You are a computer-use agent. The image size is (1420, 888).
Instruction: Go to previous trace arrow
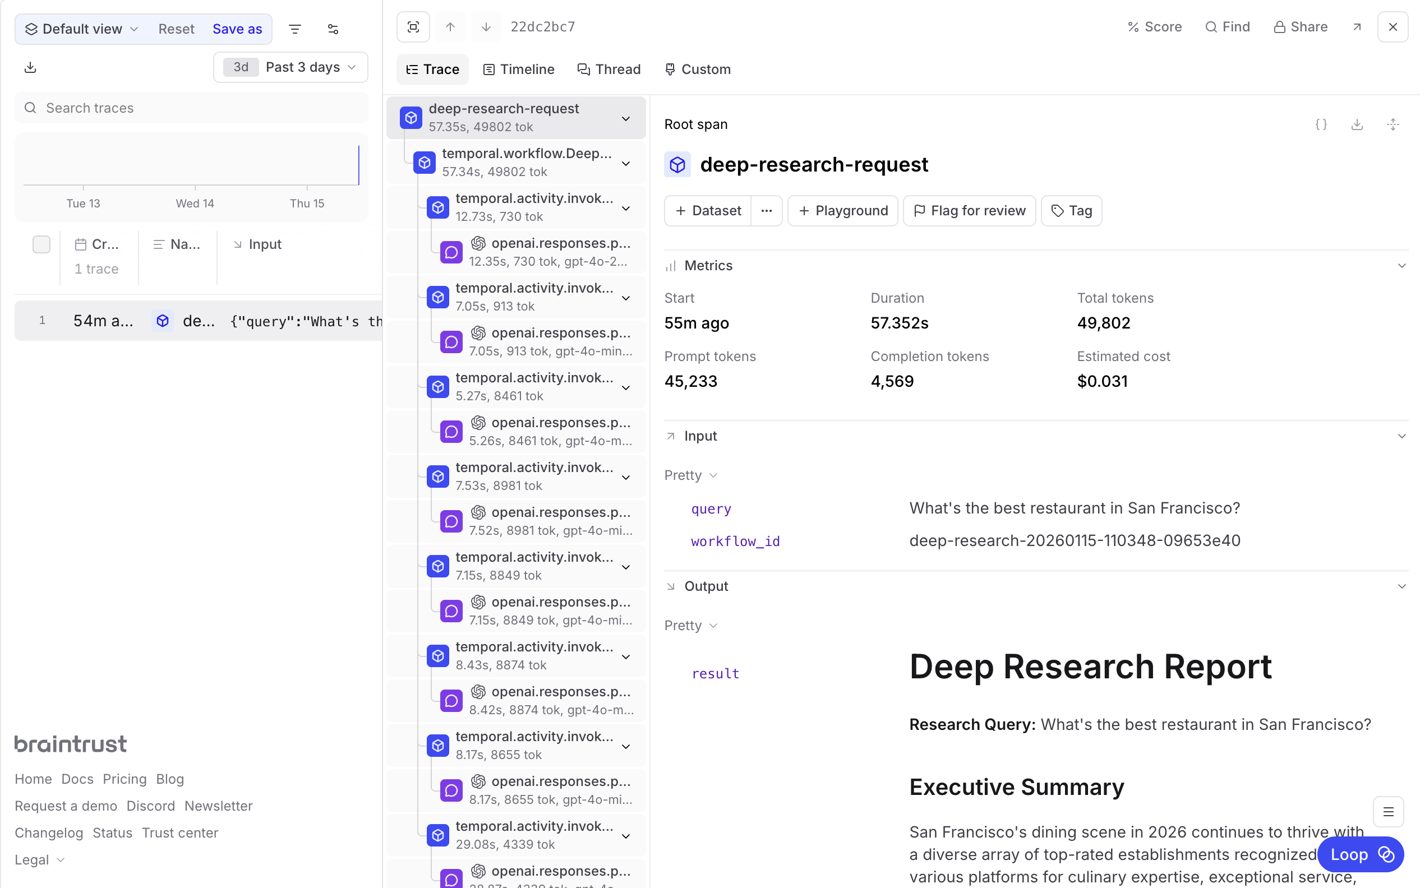(450, 27)
